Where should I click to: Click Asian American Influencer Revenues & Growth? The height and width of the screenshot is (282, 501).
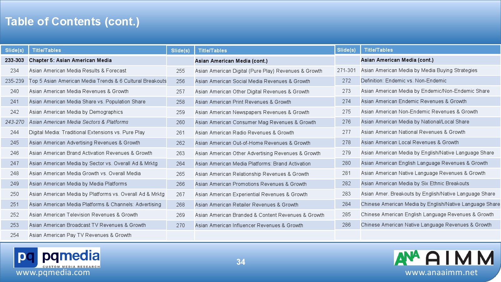pyautogui.click(x=249, y=225)
